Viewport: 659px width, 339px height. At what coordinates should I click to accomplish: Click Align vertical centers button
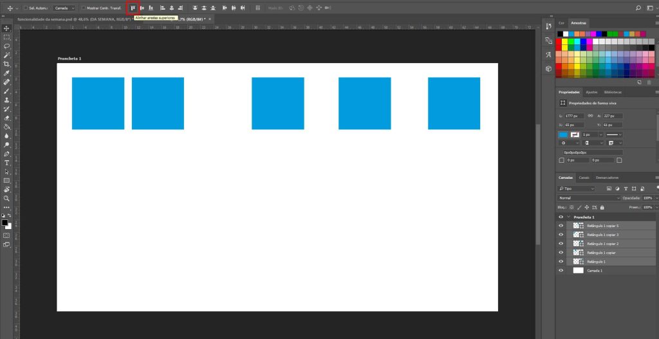click(142, 8)
